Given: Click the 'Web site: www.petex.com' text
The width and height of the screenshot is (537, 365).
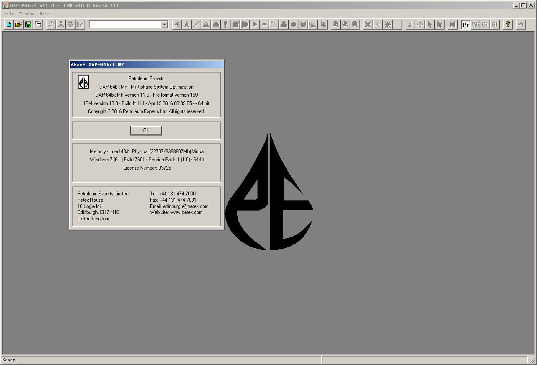Looking at the screenshot, I should (x=176, y=212).
